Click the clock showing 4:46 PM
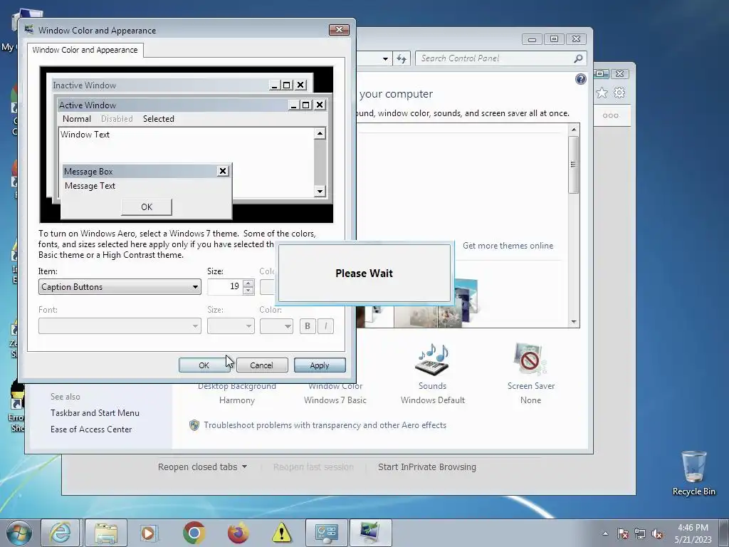Image resolution: width=729 pixels, height=547 pixels. (693, 528)
